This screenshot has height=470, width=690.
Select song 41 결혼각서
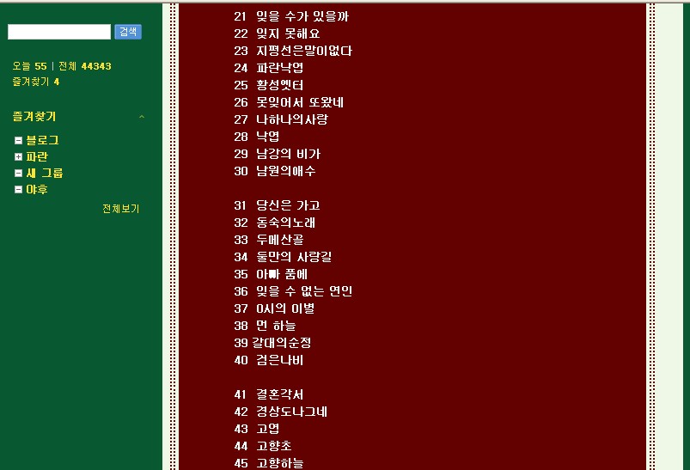268,394
